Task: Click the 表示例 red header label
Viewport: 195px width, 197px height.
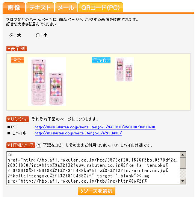Action: tap(17, 49)
